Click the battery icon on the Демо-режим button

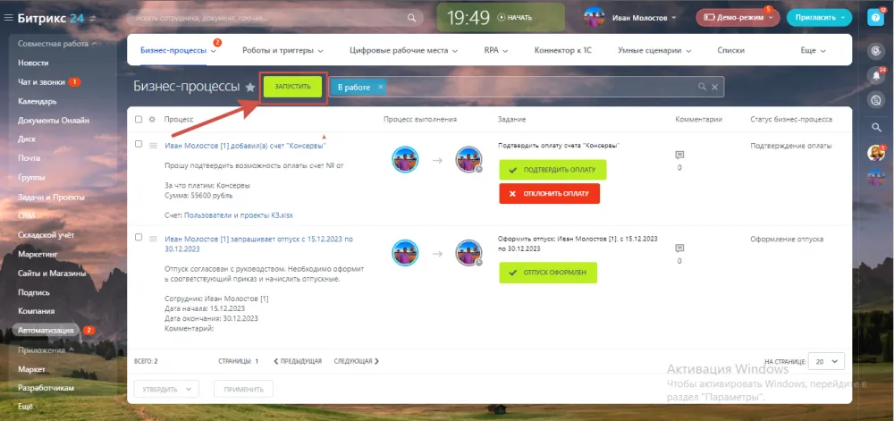[709, 18]
